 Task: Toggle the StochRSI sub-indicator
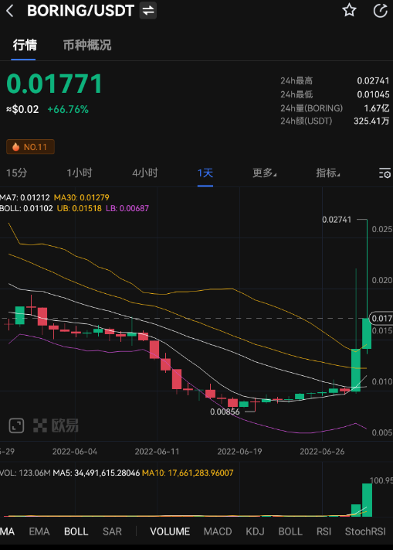click(x=365, y=531)
